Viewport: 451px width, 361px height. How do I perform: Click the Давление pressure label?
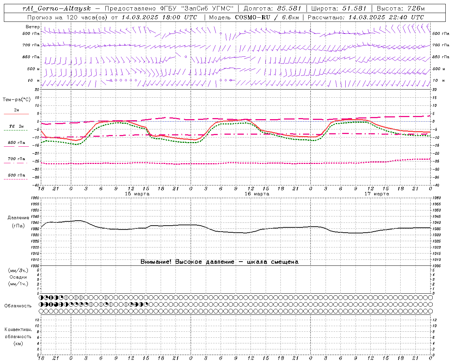[x=18, y=218]
